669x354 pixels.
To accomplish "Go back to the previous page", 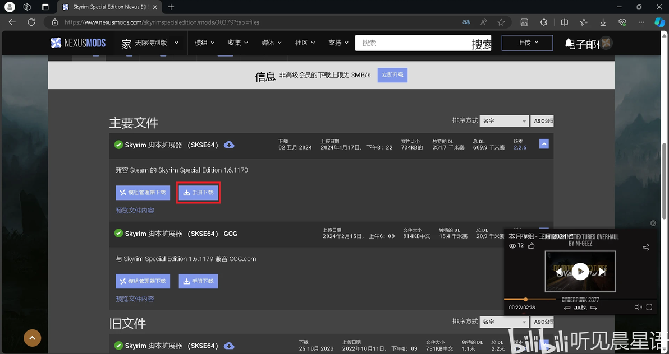I will coord(12,22).
